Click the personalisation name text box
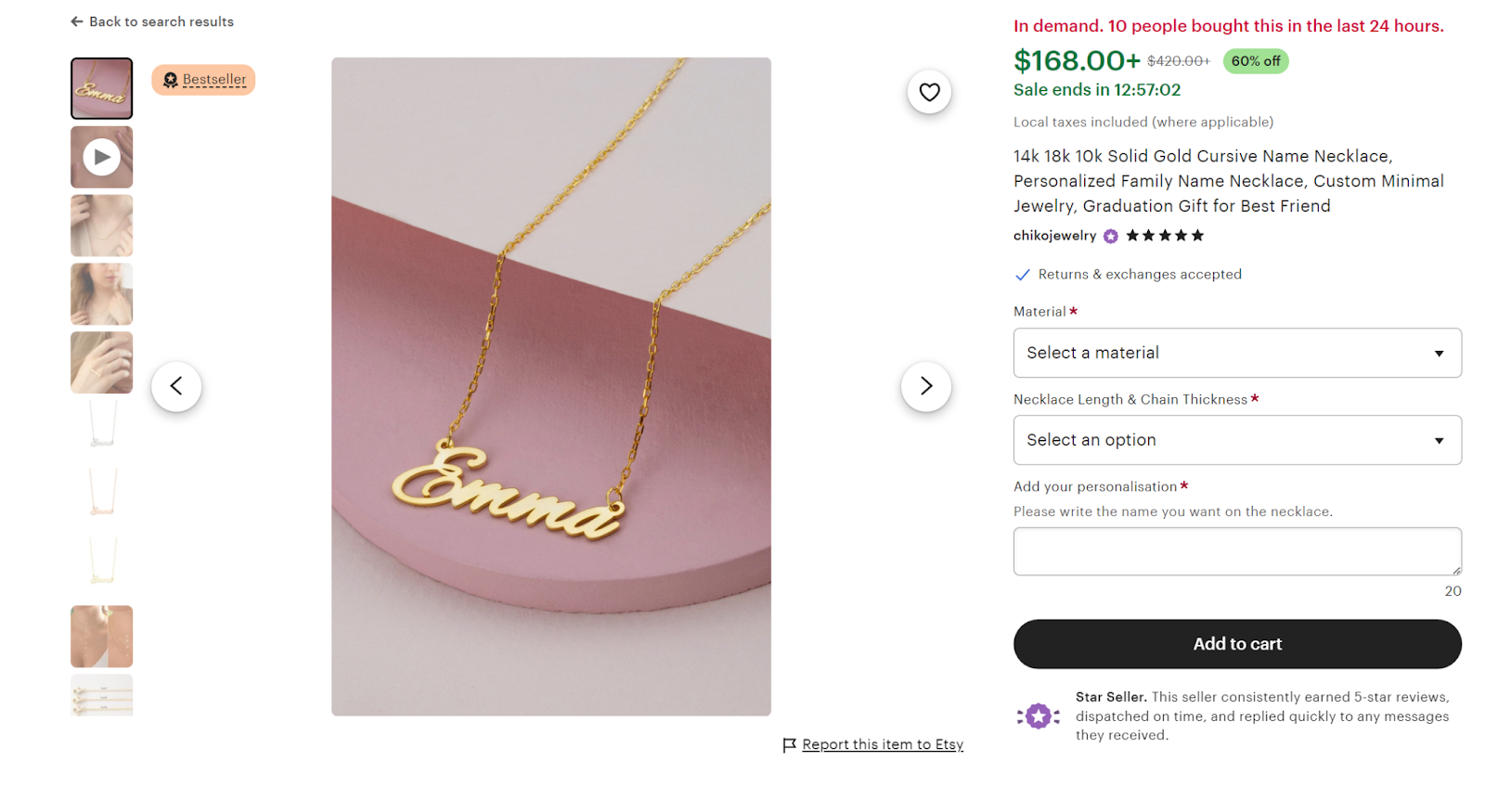 pyautogui.click(x=1236, y=550)
